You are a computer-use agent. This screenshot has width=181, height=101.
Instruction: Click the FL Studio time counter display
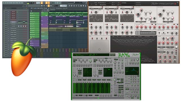point(58,3)
